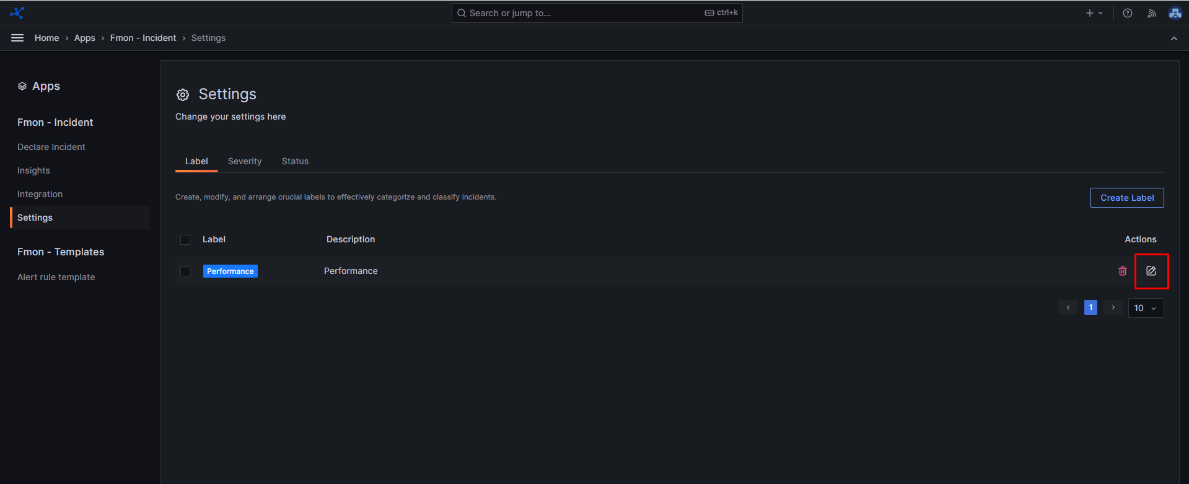Go to the next page arrow
Viewport: 1189px width, 484px height.
(1113, 307)
